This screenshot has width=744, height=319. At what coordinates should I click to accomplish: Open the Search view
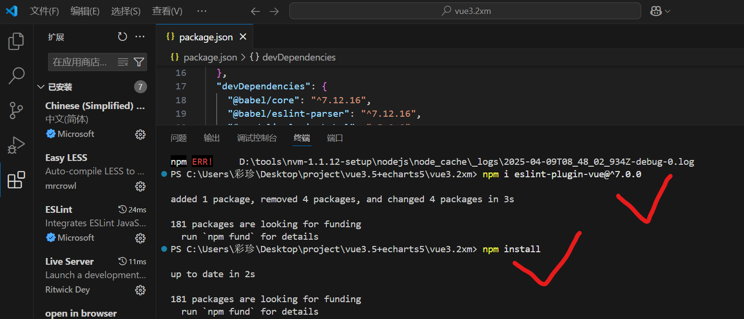click(x=16, y=75)
